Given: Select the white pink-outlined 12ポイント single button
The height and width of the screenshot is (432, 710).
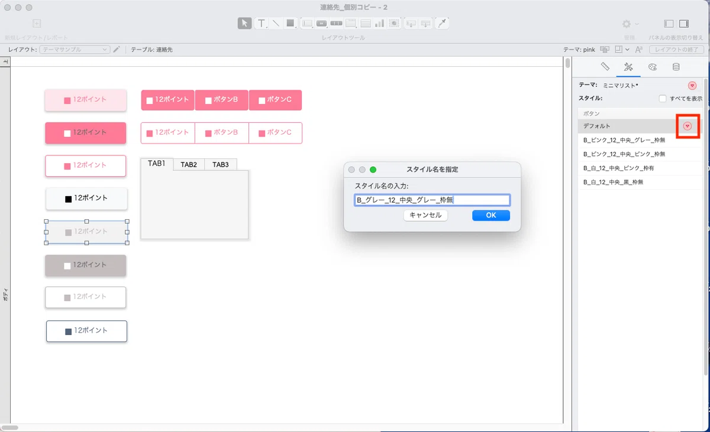Looking at the screenshot, I should coord(86,165).
